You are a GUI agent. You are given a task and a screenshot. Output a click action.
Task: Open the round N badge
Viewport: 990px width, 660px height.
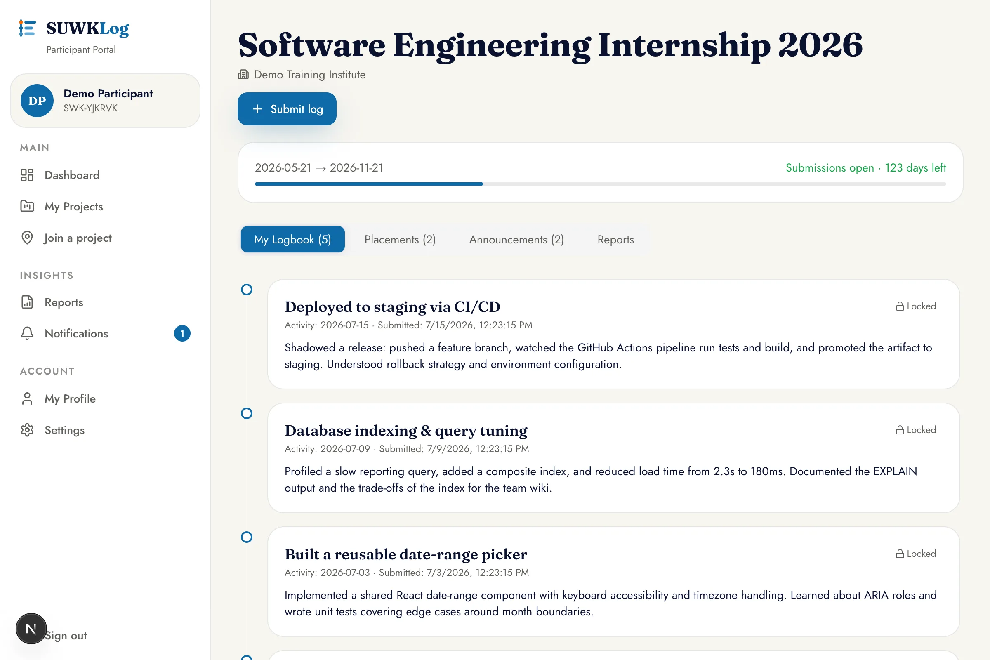(31, 629)
